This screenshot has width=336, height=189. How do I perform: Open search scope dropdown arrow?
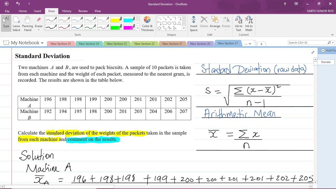(x=333, y=43)
